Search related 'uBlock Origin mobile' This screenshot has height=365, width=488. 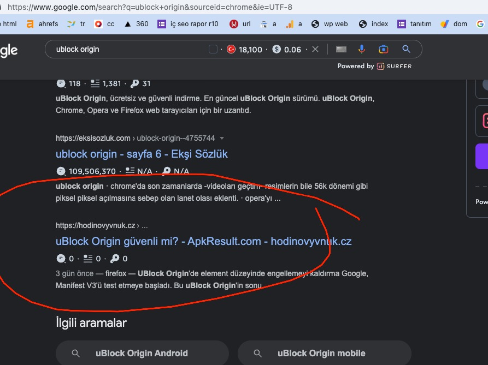(x=324, y=353)
